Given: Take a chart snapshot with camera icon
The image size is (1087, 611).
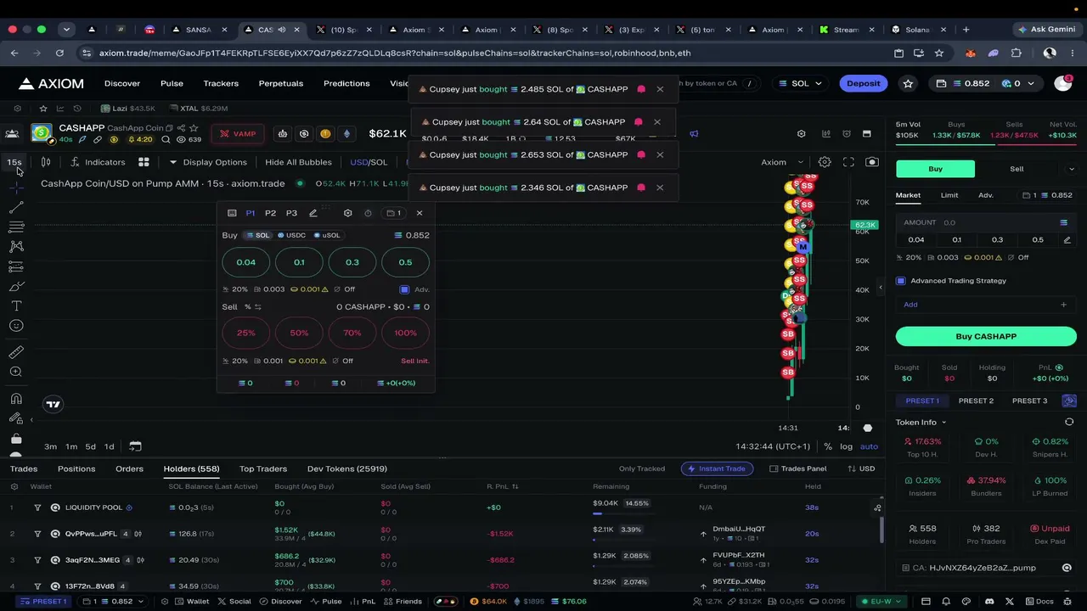Looking at the screenshot, I should [872, 162].
